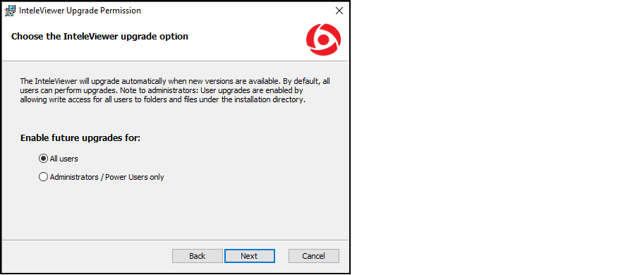This screenshot has height=275, width=635.
Task: Choose Administrators / Power Users only option
Action: tap(43, 177)
